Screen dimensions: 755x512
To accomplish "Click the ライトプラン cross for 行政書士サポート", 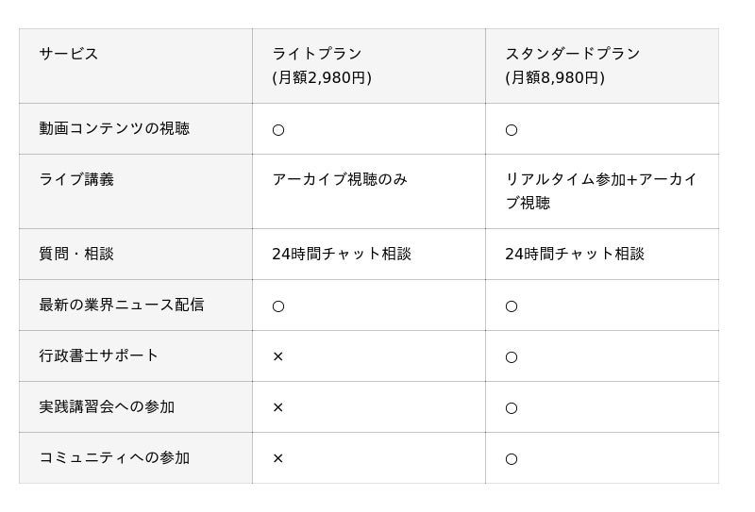I will (277, 356).
